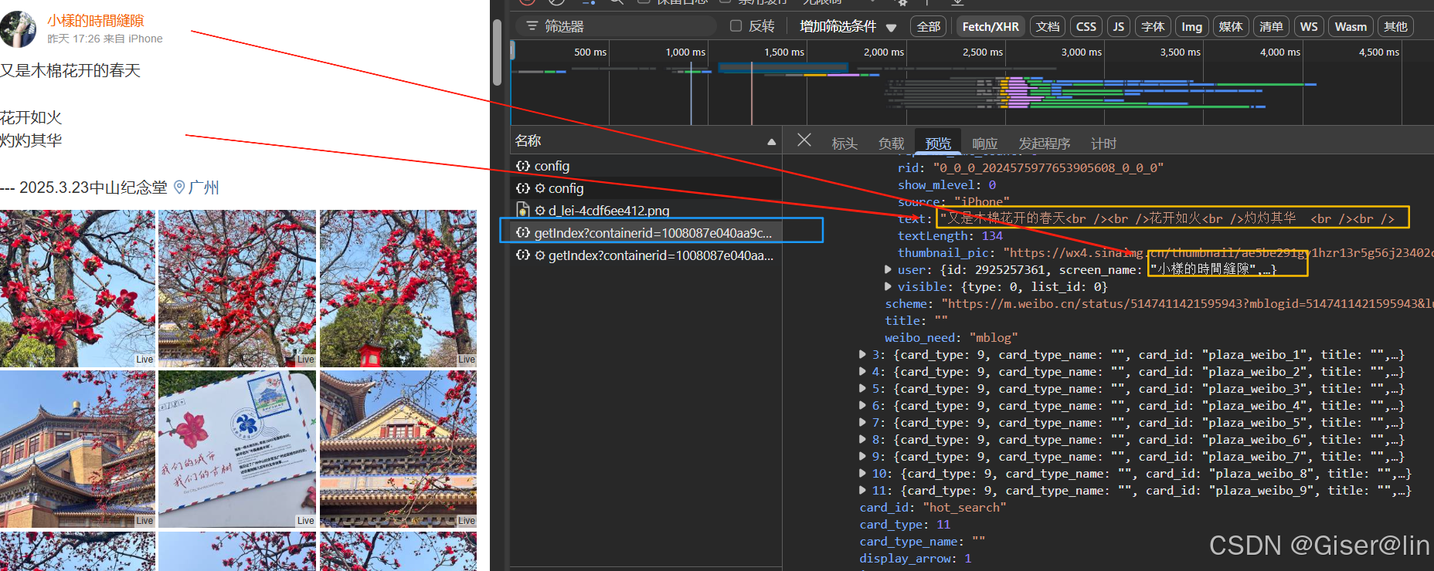Click the gear icon on second config row
Screen dimensions: 1434x571
[540, 188]
